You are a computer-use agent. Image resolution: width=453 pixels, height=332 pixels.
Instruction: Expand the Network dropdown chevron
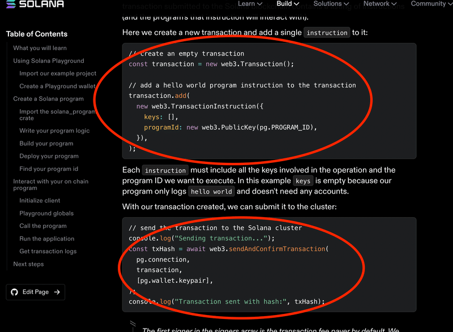pyautogui.click(x=394, y=4)
